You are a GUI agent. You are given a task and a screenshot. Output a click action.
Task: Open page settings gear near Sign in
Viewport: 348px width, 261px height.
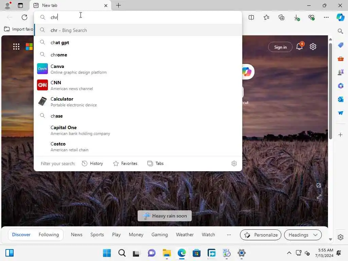pyautogui.click(x=313, y=47)
